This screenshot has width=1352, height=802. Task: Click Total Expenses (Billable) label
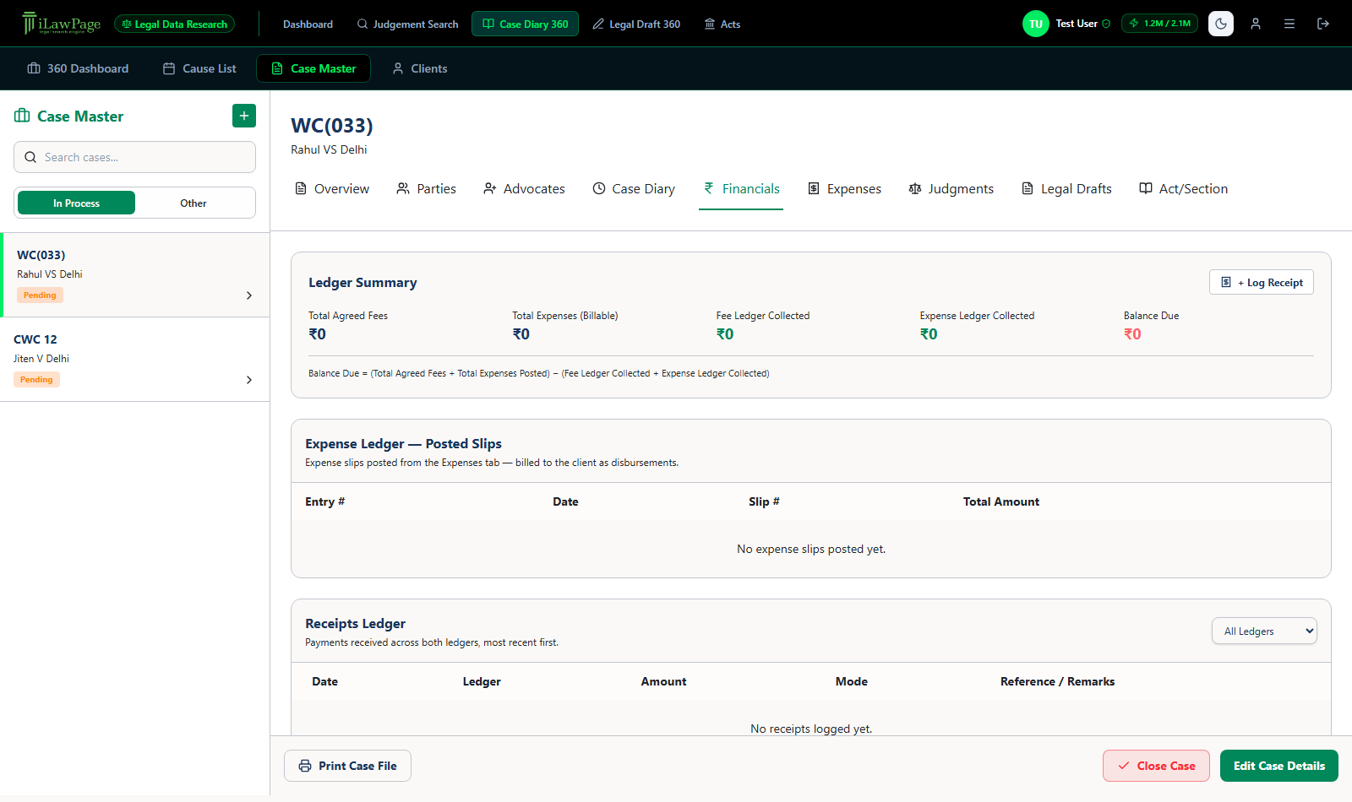click(565, 316)
